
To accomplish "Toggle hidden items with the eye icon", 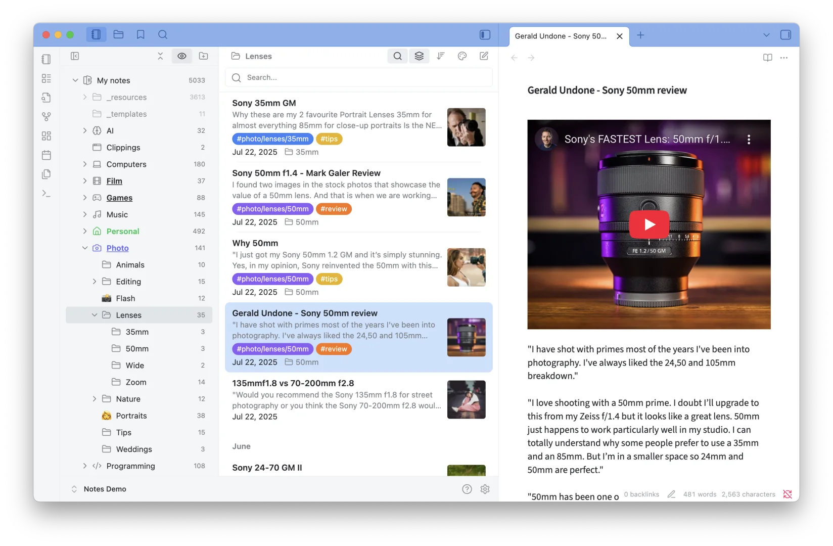I will (182, 56).
